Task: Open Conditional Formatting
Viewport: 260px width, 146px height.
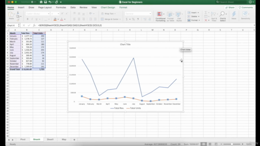Action: (x=160, y=17)
